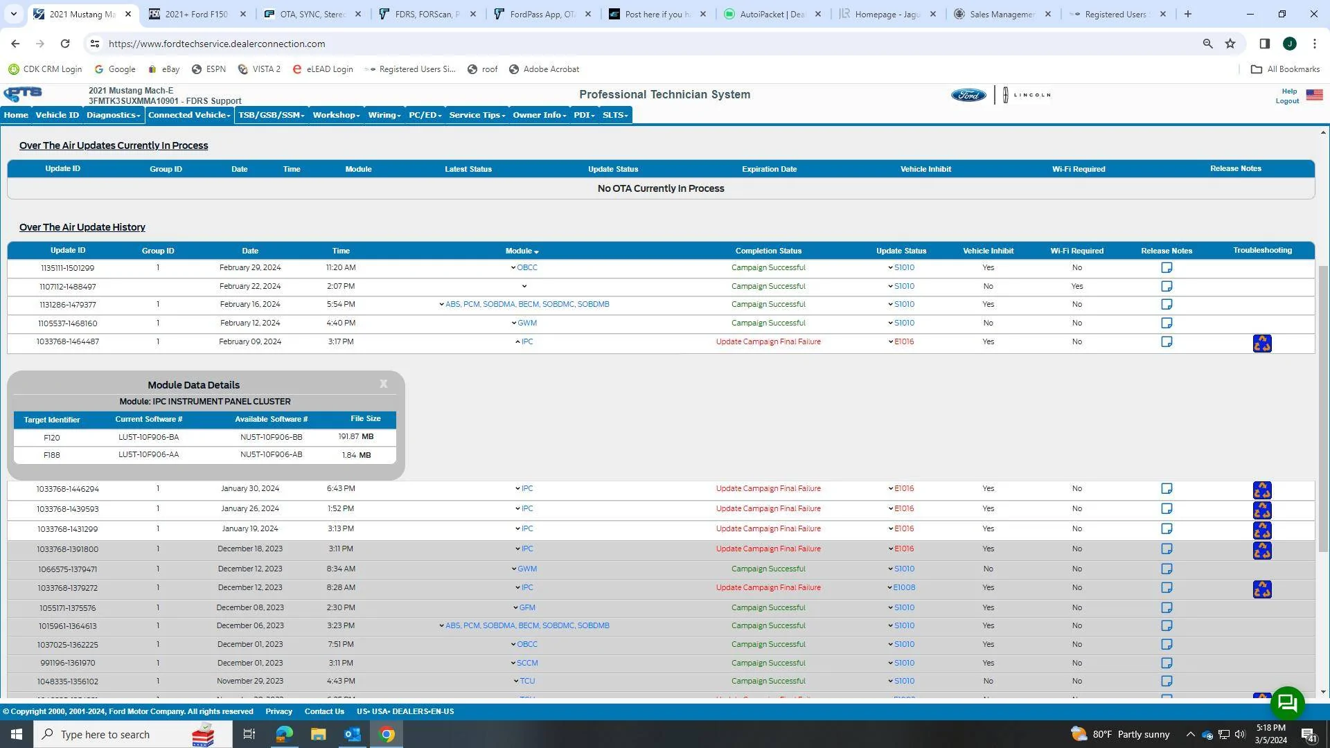1330x748 pixels.
Task: Open the VISTA 2 bookmark
Action: coord(259,69)
